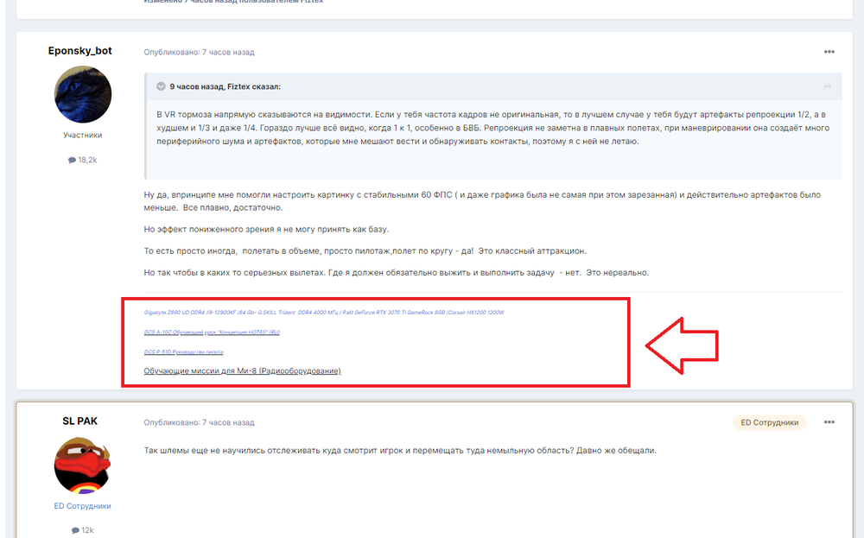Click the Gigabyte Z690 hardware signature line
This screenshot has height=538, width=864.
point(324,313)
